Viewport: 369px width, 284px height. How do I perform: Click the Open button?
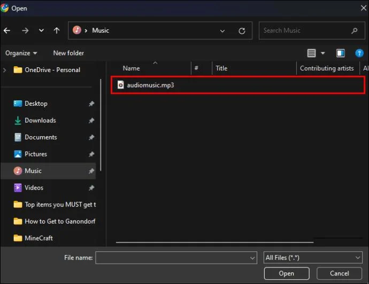click(x=287, y=273)
